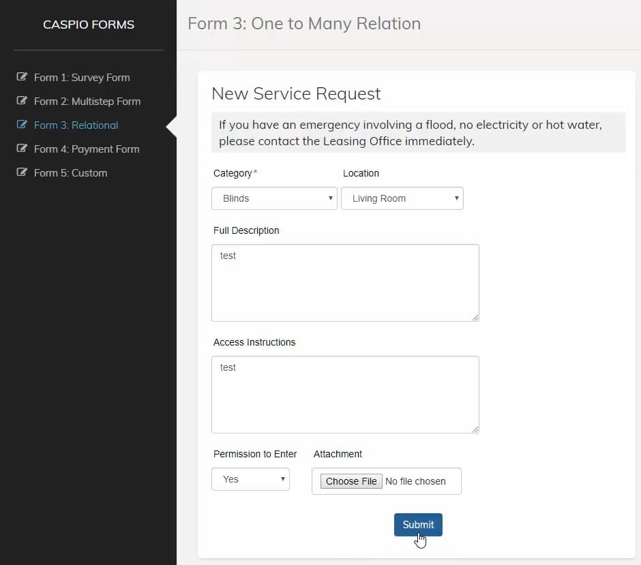Viewport: 641px width, 565px height.
Task: Click the edit icon beside Form 2: Multistep Form
Action: (22, 101)
